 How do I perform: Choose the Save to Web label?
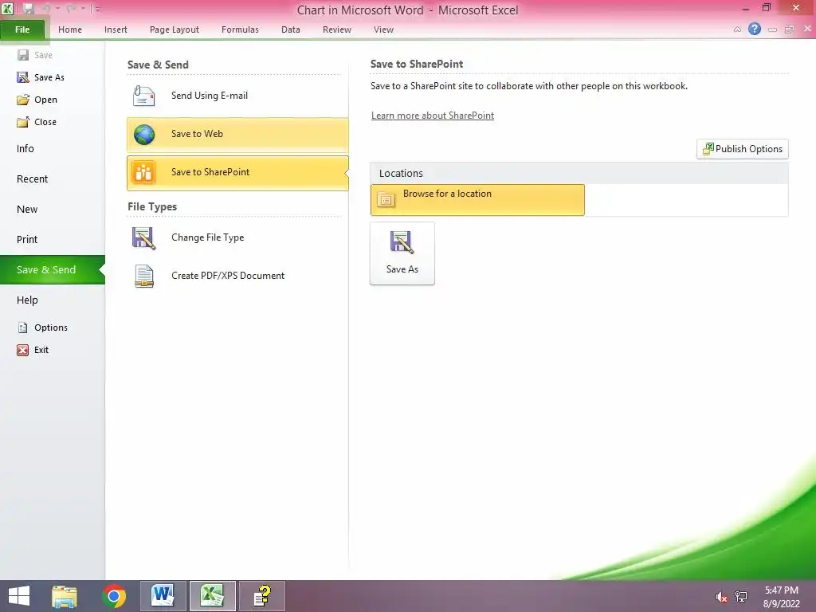[197, 134]
